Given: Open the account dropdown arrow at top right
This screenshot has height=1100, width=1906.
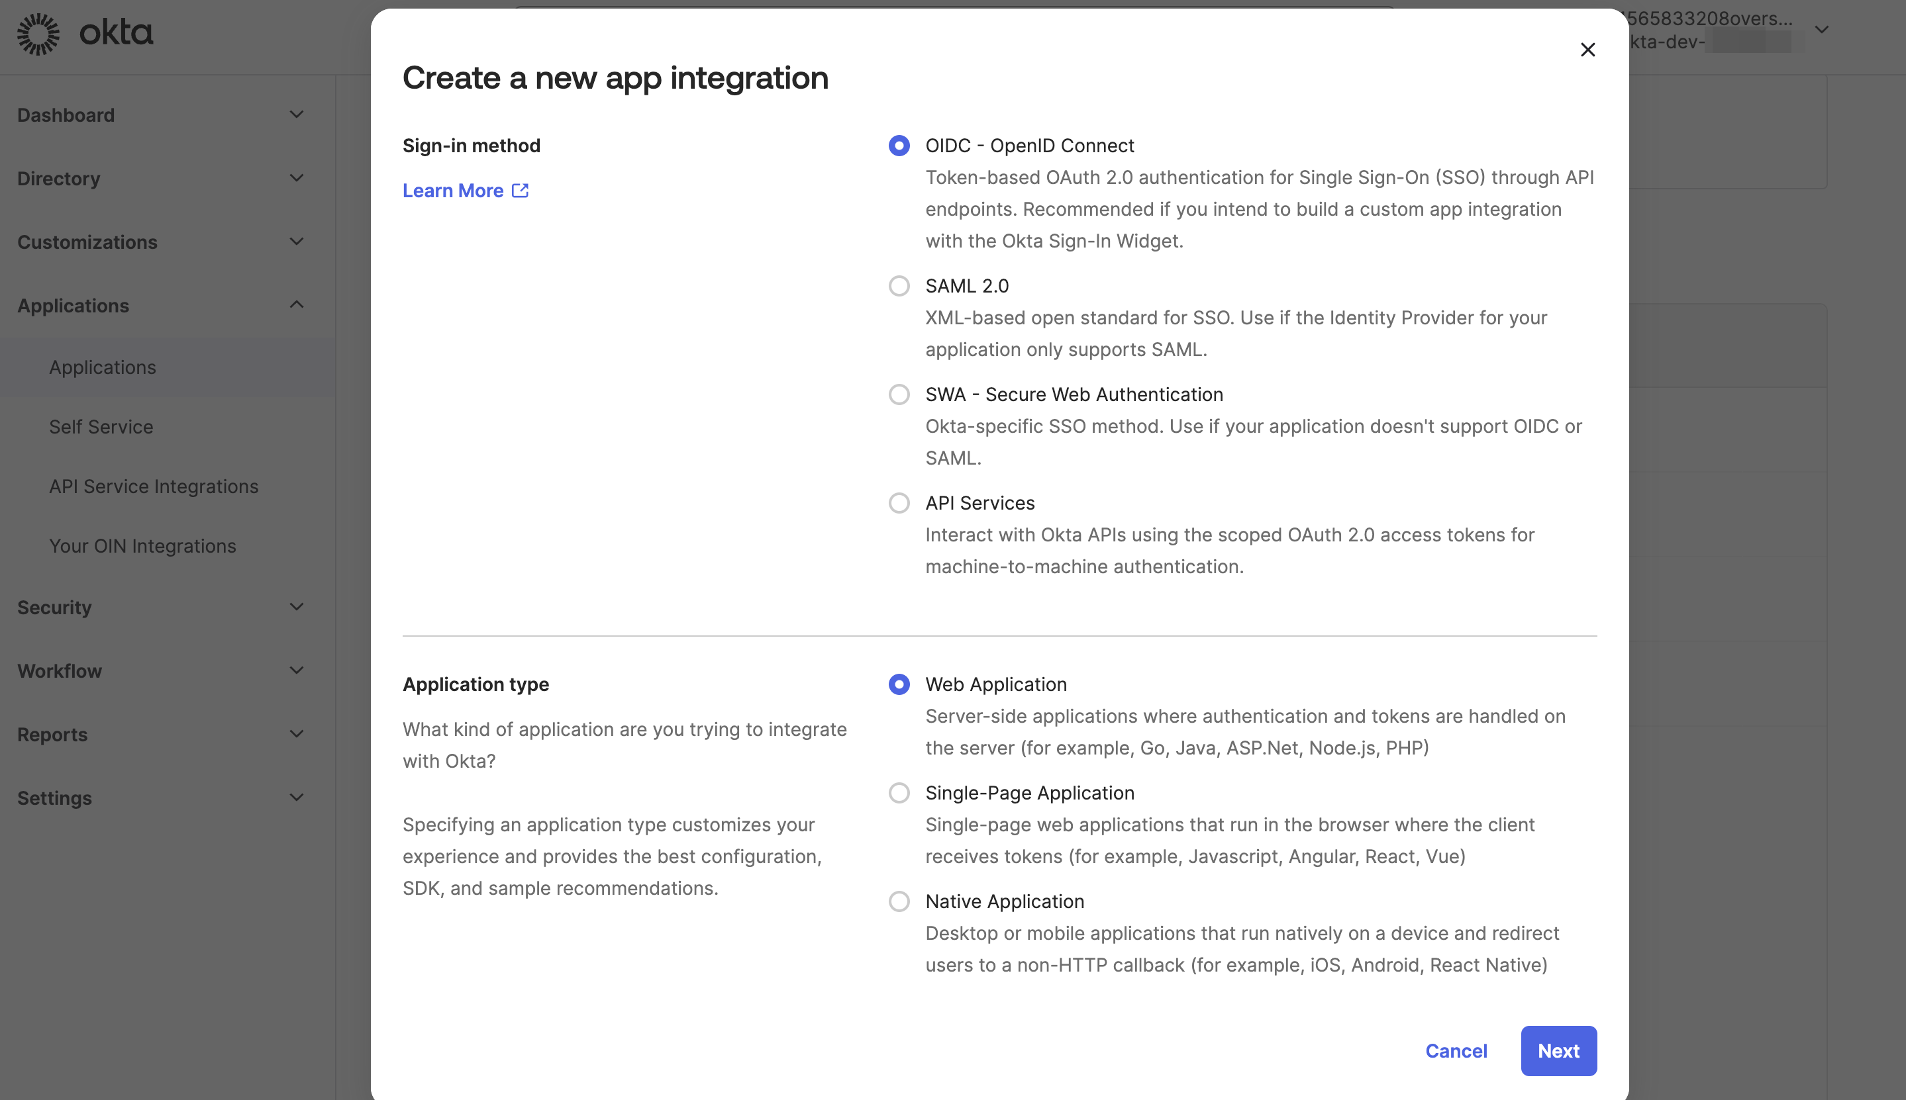Looking at the screenshot, I should click(x=1821, y=30).
